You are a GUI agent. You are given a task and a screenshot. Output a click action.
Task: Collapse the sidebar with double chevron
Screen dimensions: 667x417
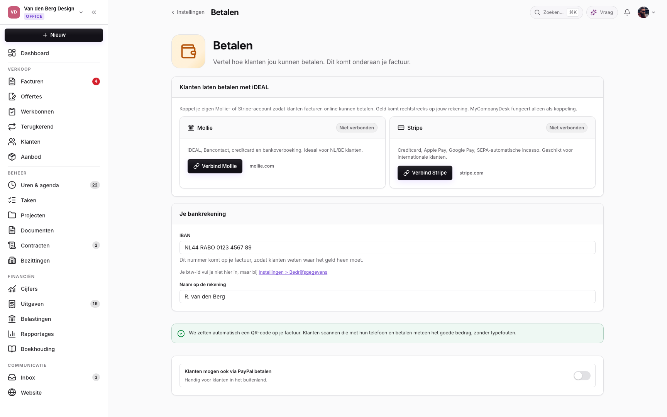coord(94,12)
